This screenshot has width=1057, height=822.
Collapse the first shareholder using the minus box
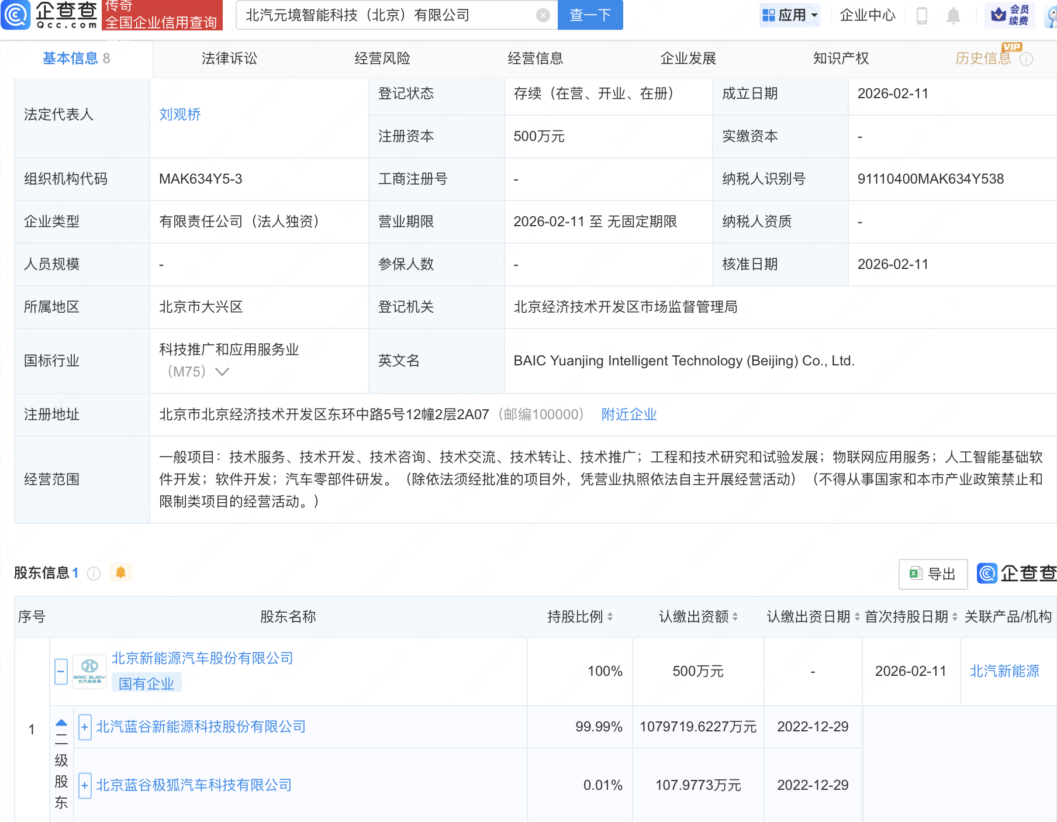click(x=61, y=671)
